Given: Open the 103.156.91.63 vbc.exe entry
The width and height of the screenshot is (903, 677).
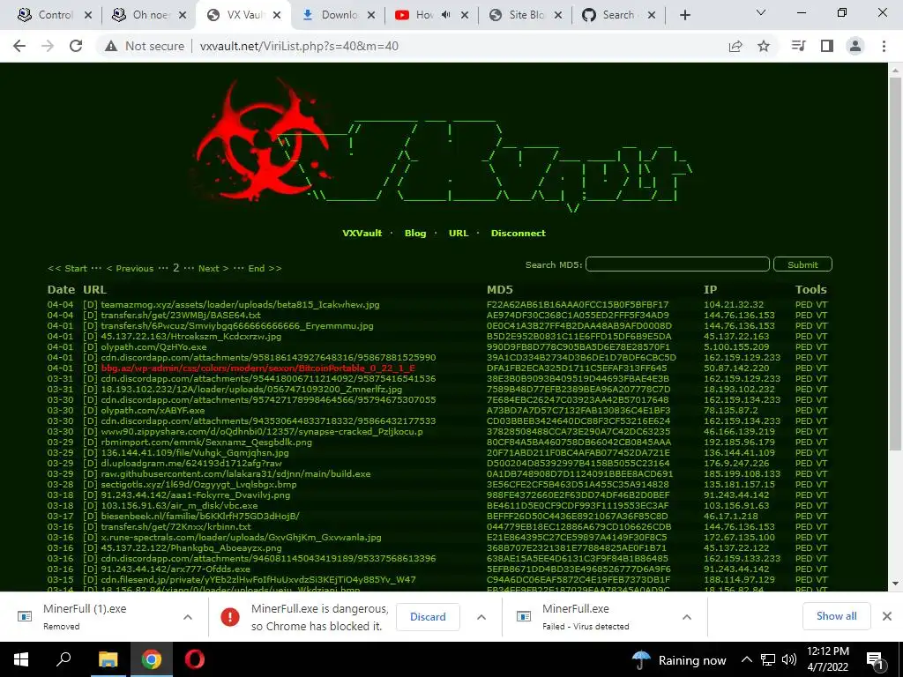Looking at the screenshot, I should click(x=179, y=505).
